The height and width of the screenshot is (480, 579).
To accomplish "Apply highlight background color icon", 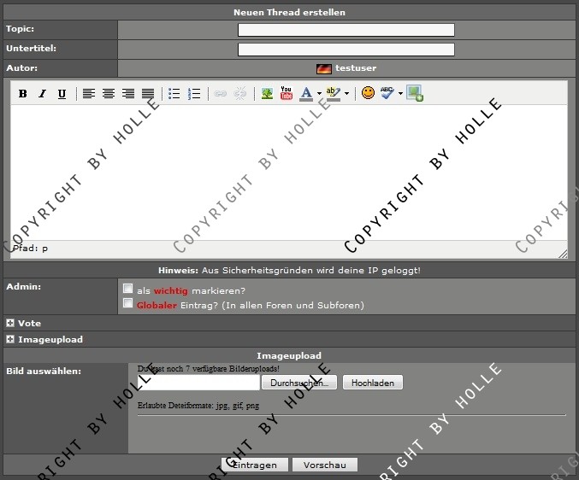I will (x=334, y=94).
